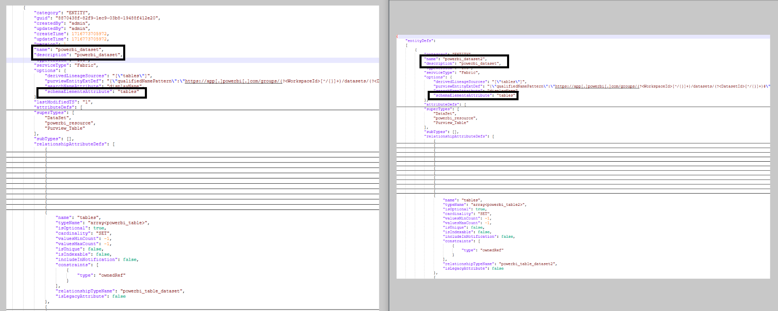This screenshot has height=311, width=778.
Task: Select the updateTime value 1716773705972
Action: 89,39
